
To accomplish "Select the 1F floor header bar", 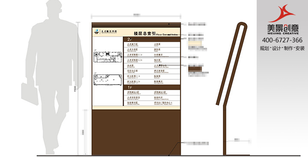I will pyautogui.click(x=152, y=87).
